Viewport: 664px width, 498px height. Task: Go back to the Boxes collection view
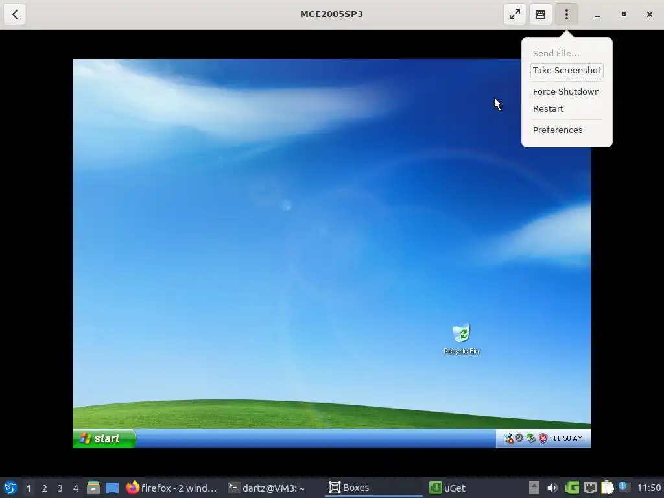pos(15,14)
